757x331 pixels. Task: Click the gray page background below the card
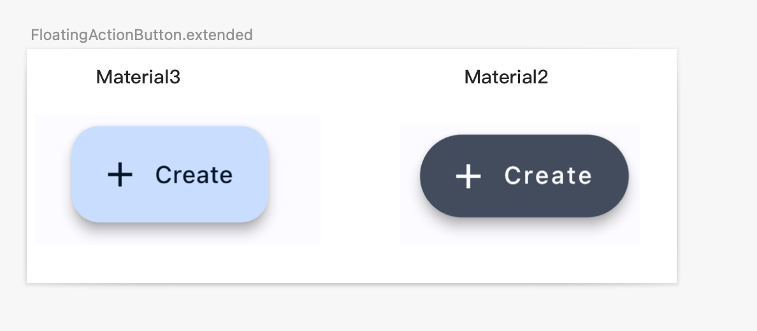(x=350, y=309)
